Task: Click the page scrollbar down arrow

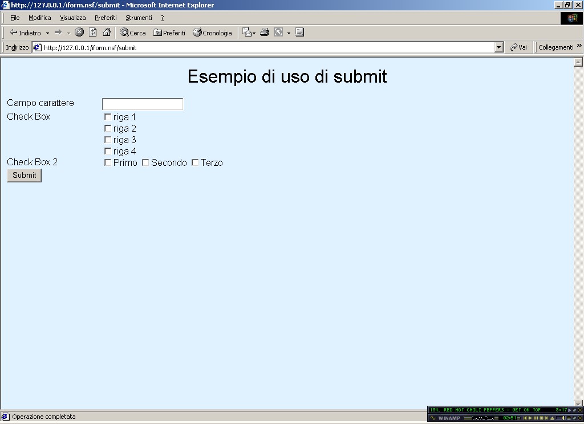Action: (x=578, y=403)
